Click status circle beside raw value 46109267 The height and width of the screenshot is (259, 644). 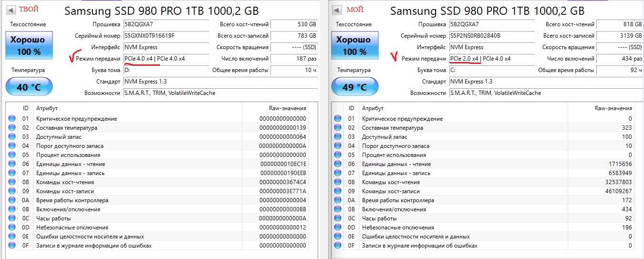coord(338,191)
